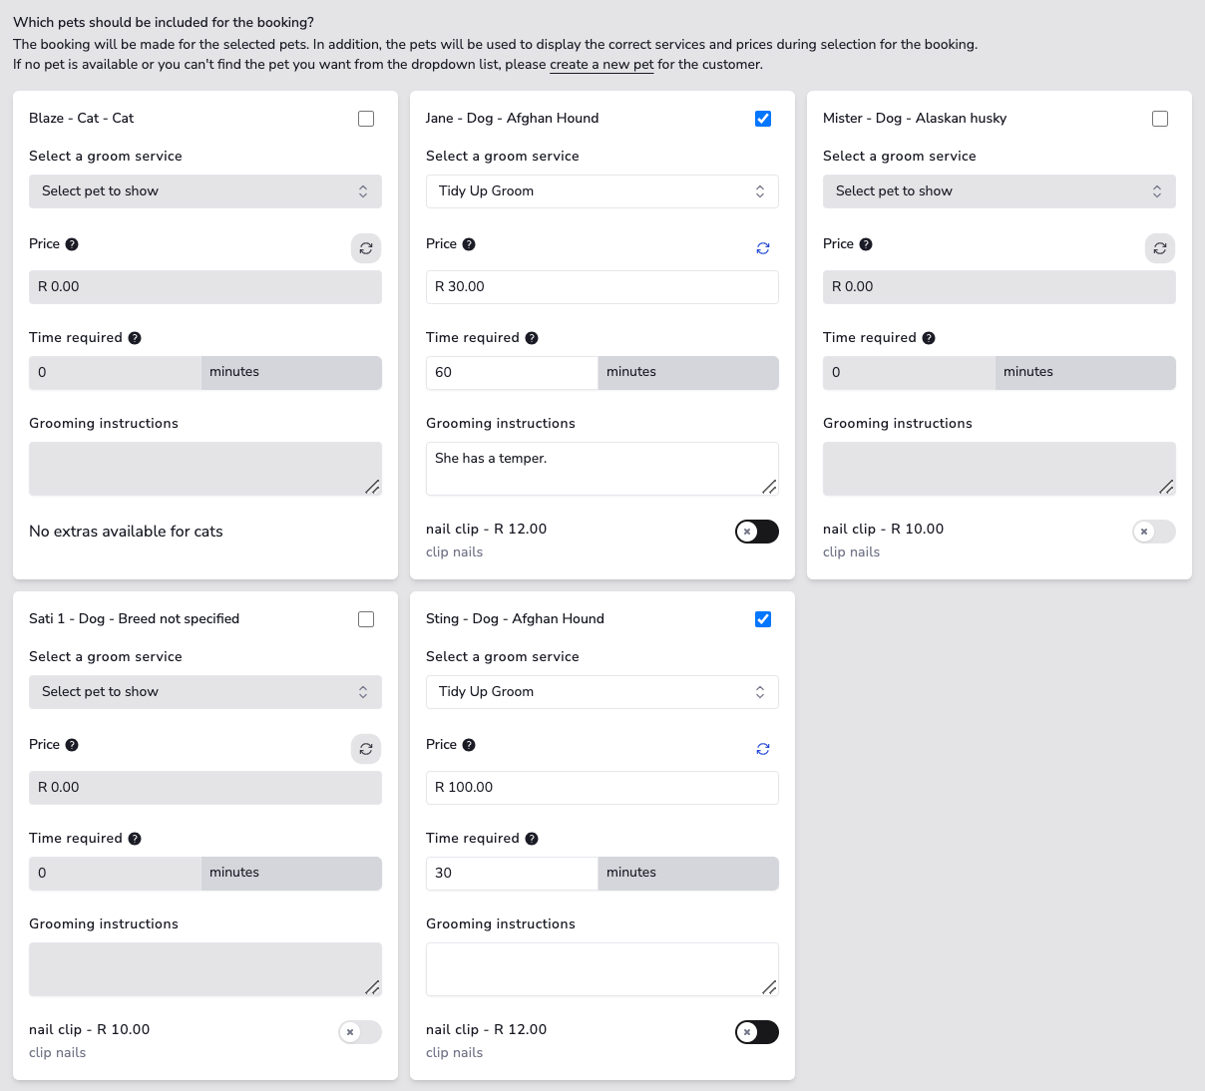Click the create a new pet link

point(602,64)
